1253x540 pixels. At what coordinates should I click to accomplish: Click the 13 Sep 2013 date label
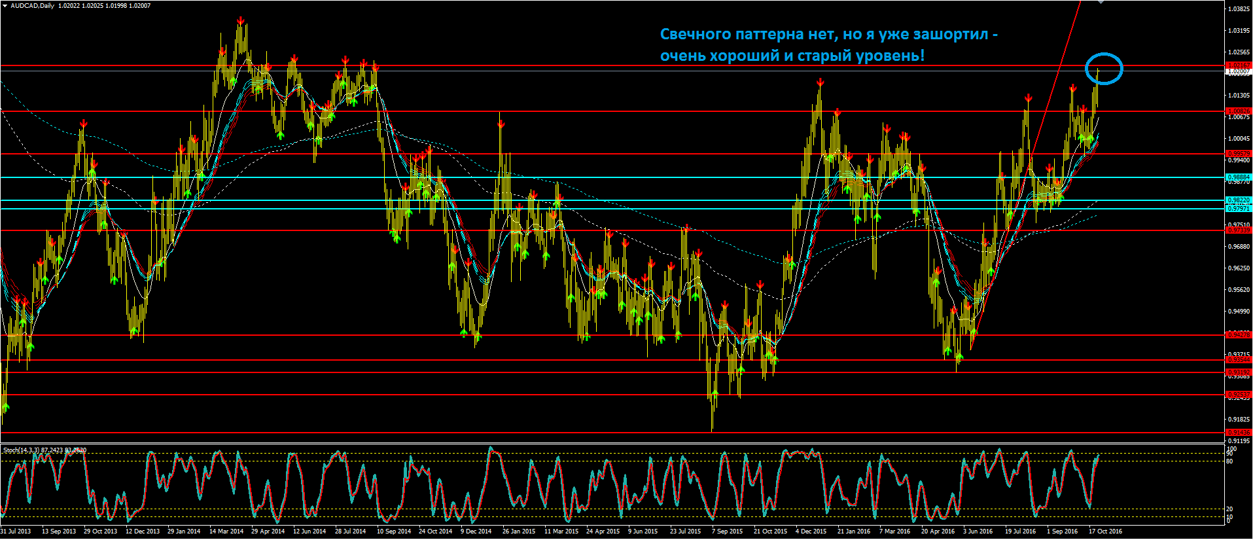tap(58, 531)
